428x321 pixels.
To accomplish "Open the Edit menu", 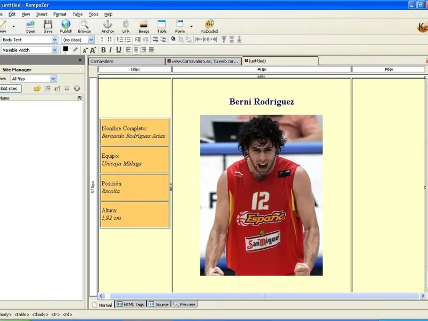I will coord(12,14).
